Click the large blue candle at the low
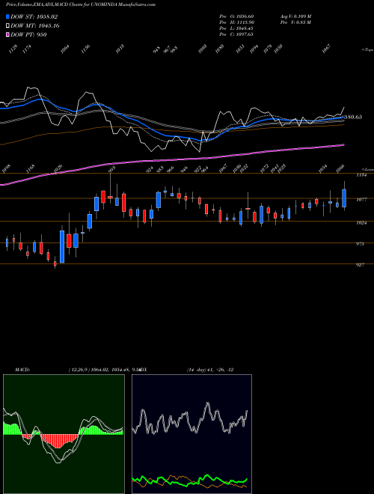The image size is (374, 494). click(x=62, y=247)
